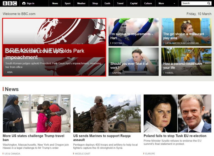The image size is (214, 156).
Task: Click the Sign in link
Action: pos(31,3)
